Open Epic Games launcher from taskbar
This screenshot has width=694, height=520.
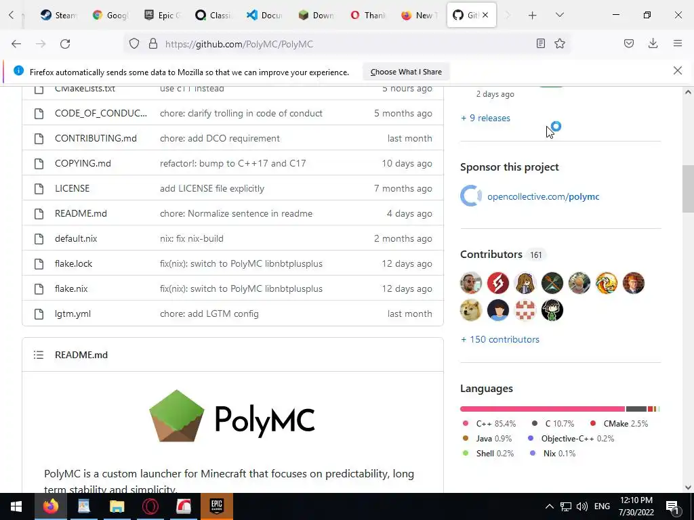click(216, 506)
